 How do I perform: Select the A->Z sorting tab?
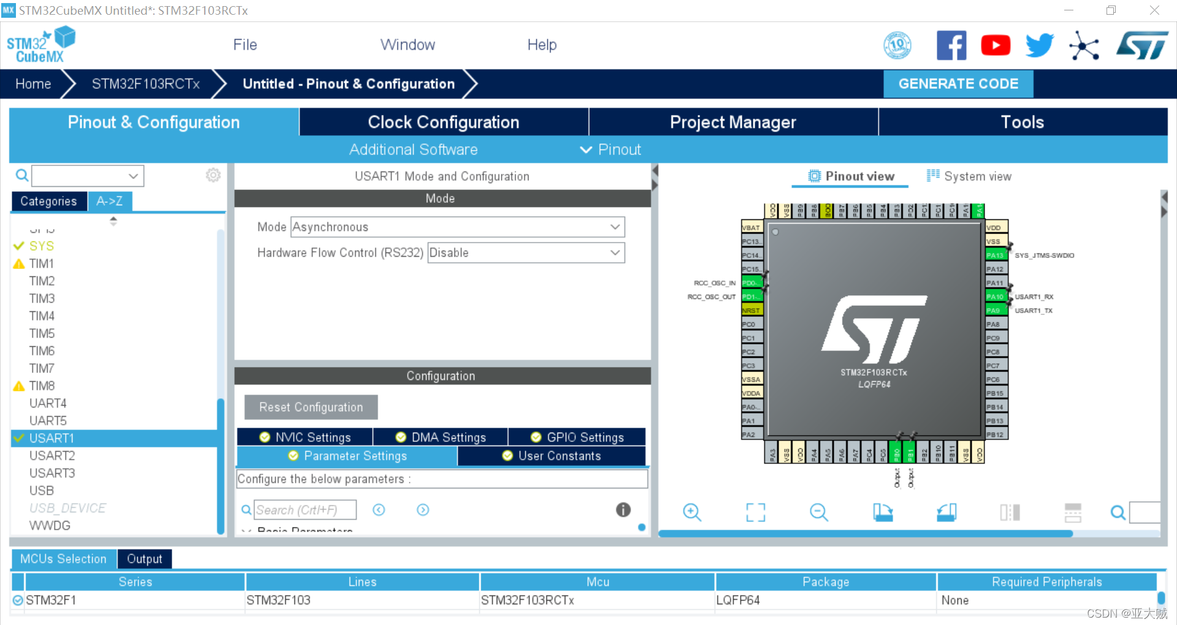pos(109,200)
